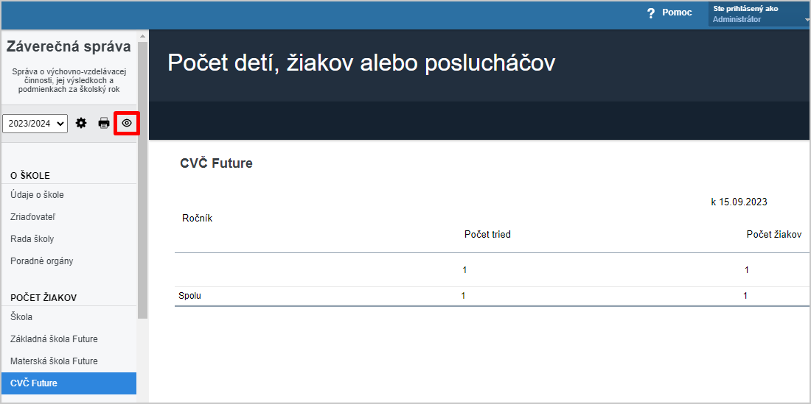811x404 pixels.
Task: Expand the Administrátor user menu arrow
Action: tap(807, 20)
